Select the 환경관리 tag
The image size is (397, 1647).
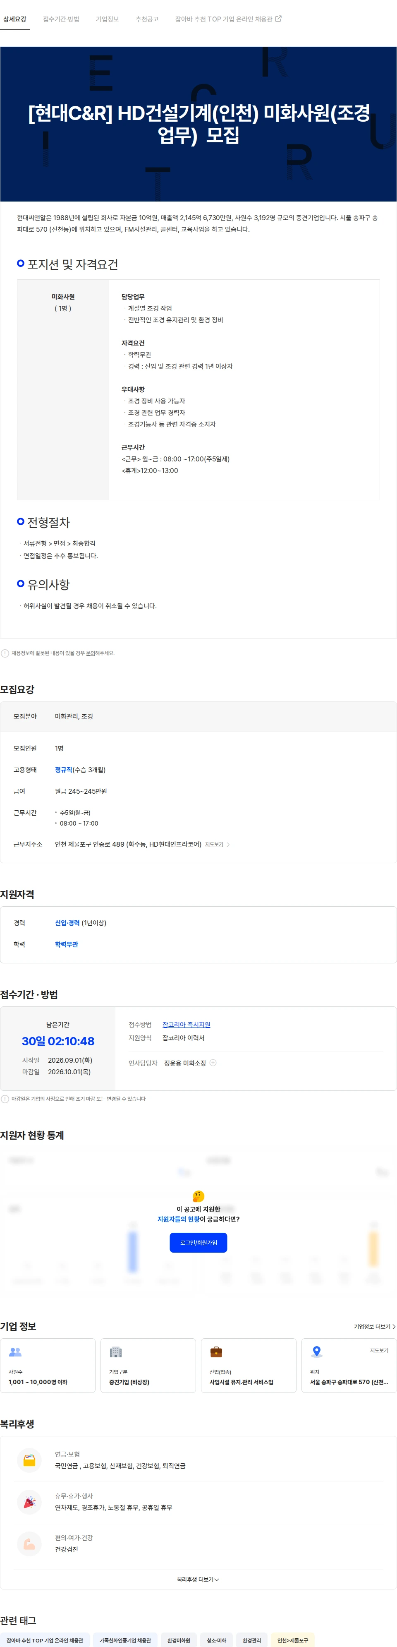(x=251, y=1640)
